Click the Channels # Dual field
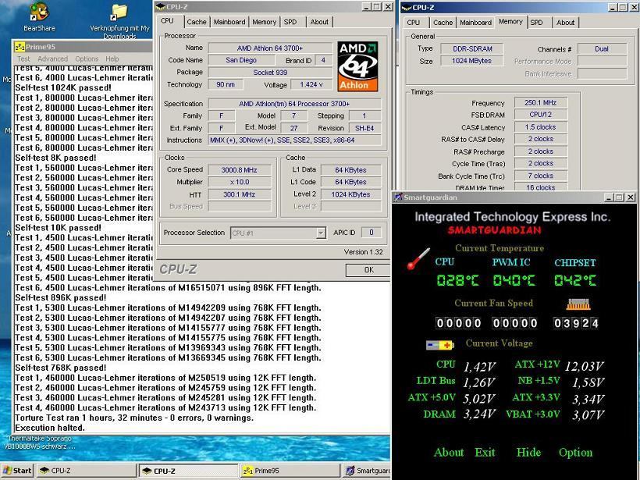Viewport: 640px width, 480px height. click(602, 49)
